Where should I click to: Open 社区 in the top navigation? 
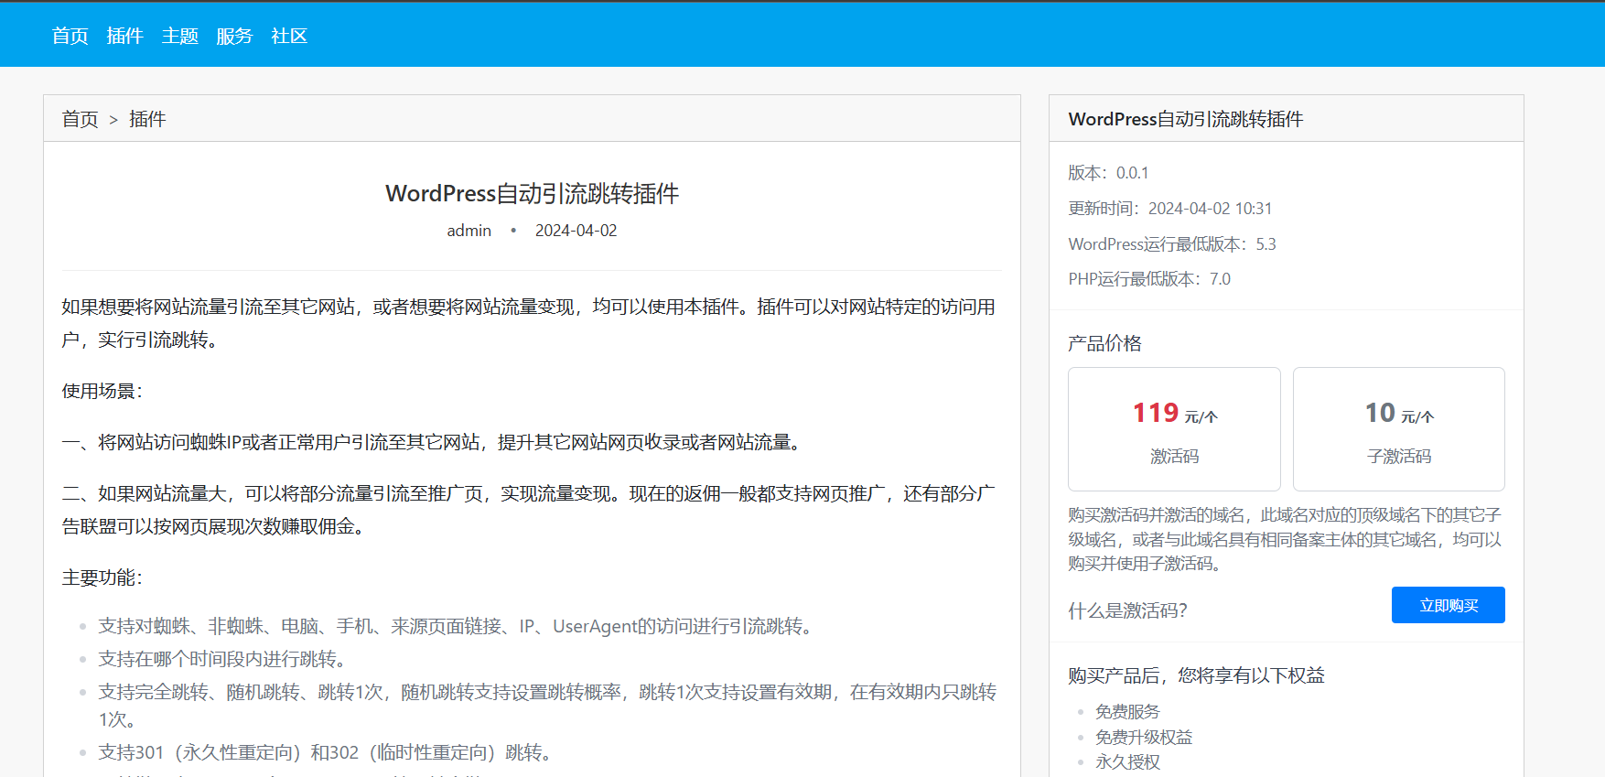point(289,36)
